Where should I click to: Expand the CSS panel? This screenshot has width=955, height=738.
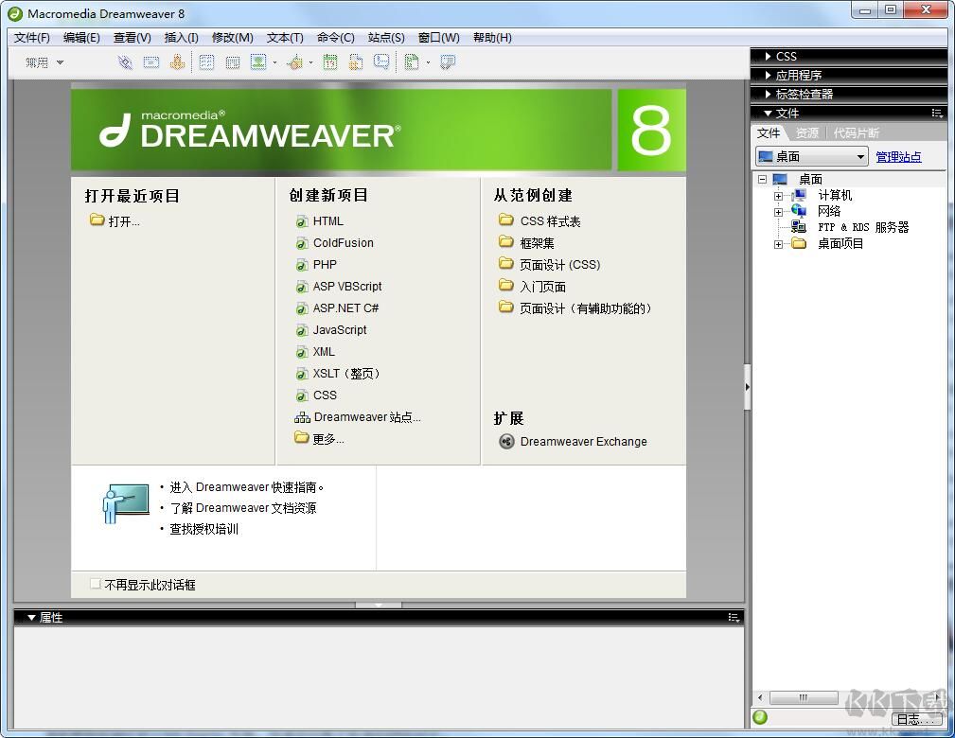click(769, 56)
